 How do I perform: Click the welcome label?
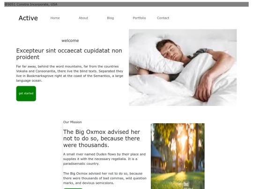point(70,41)
